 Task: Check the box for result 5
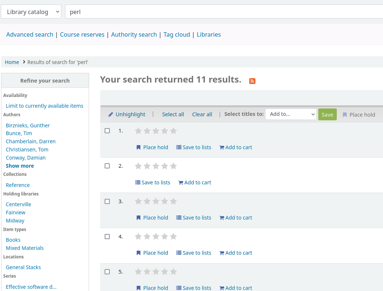(107, 272)
